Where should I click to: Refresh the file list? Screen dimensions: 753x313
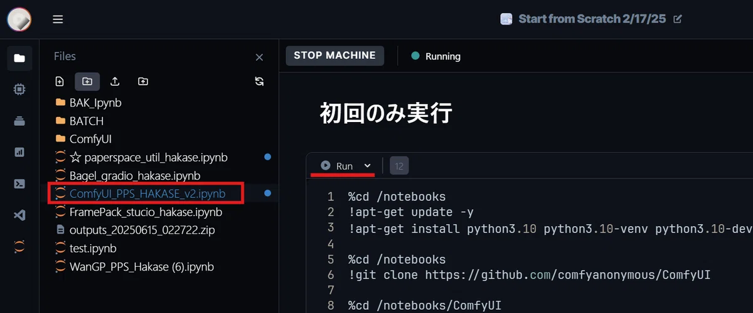tap(259, 81)
